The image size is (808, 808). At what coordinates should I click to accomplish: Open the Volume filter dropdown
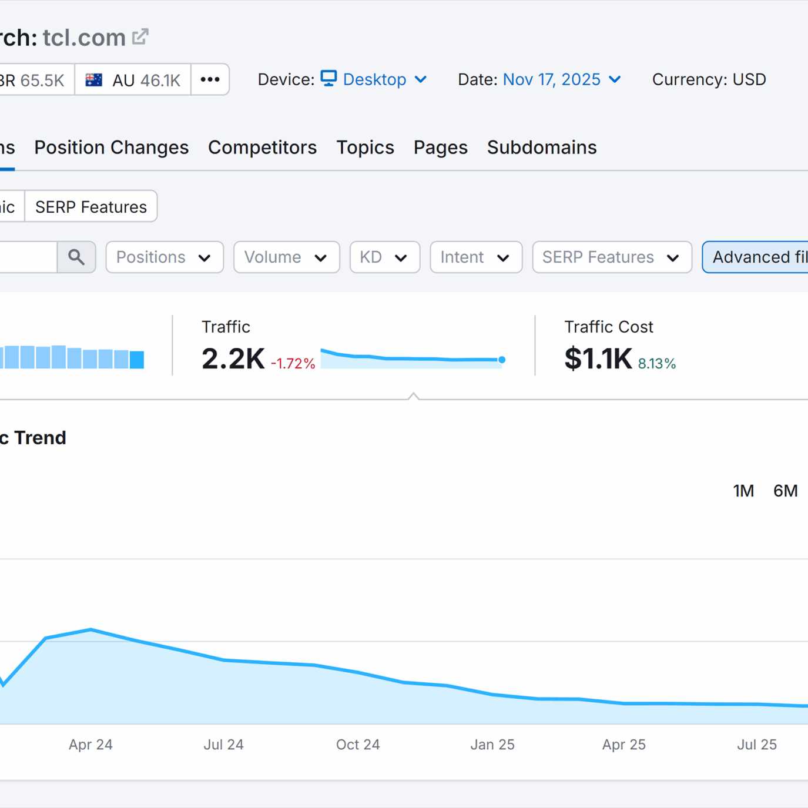click(286, 257)
